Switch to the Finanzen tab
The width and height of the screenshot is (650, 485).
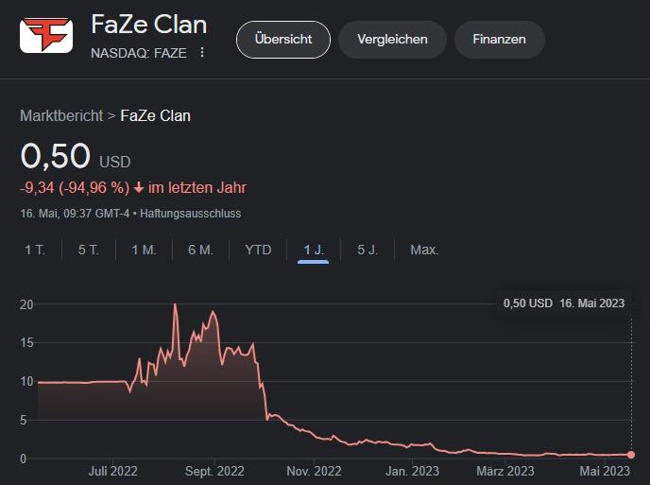499,40
